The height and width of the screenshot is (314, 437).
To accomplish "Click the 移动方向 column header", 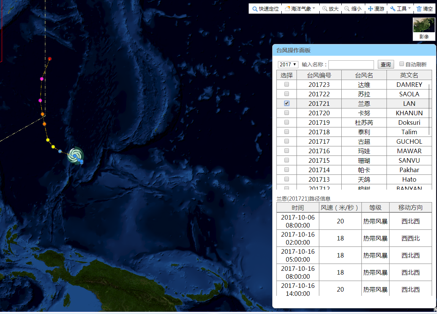I will pyautogui.click(x=410, y=207).
